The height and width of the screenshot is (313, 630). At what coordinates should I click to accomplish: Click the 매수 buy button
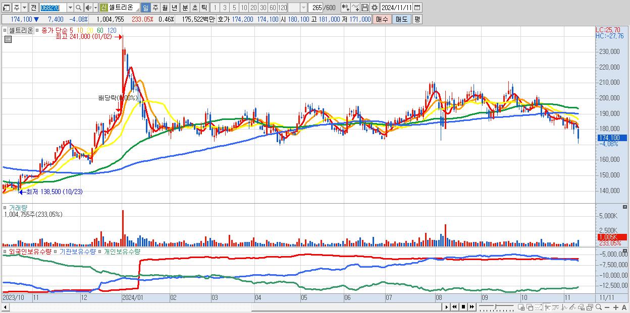coord(382,19)
